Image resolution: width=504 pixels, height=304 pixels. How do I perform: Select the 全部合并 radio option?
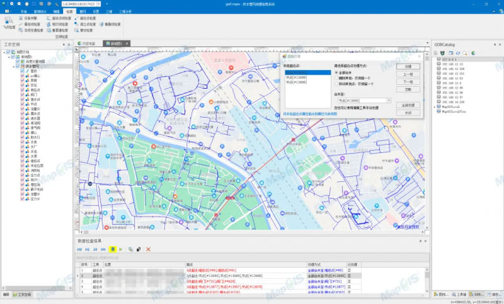point(336,72)
